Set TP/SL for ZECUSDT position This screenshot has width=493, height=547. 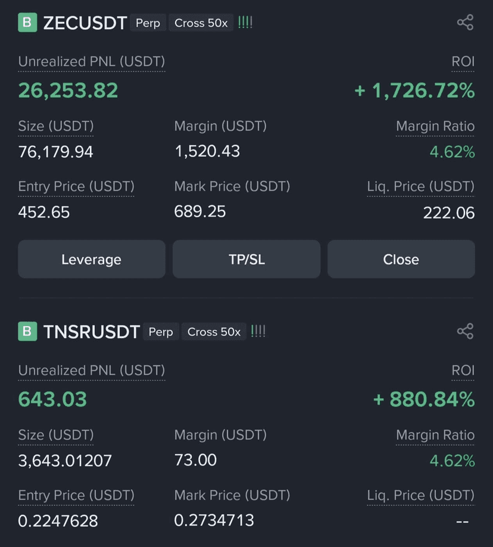click(x=246, y=259)
